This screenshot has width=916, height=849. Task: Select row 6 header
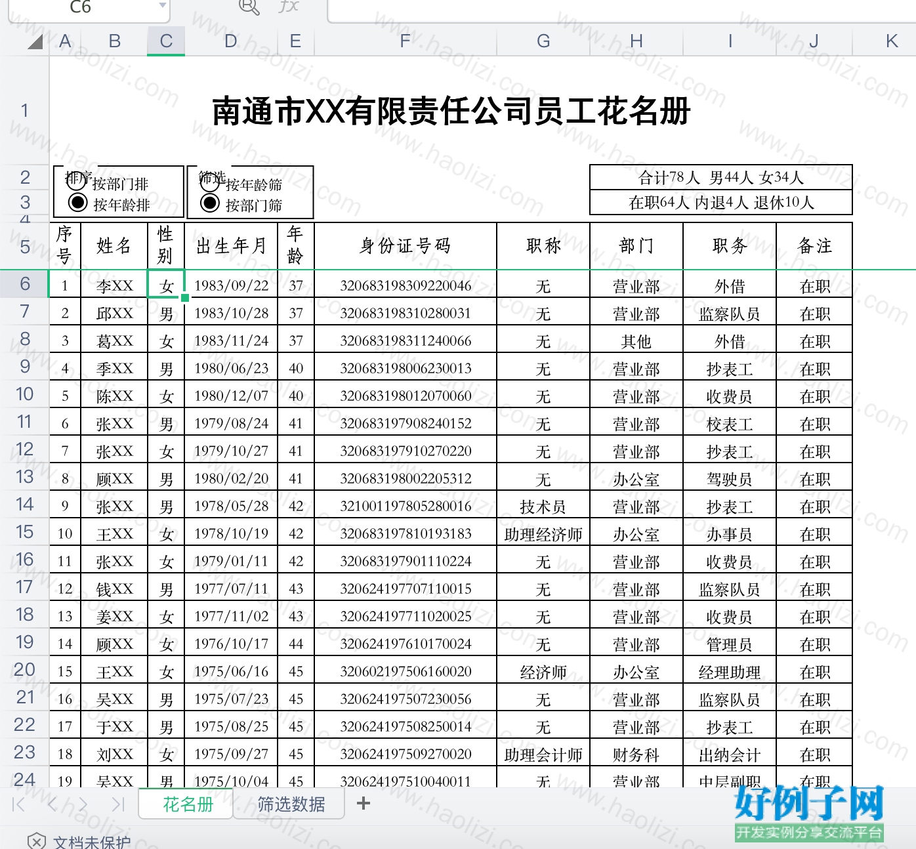[x=24, y=283]
